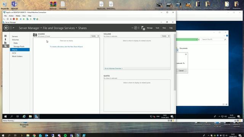Screen dimensions: 244x137
Task: Open File Explorer in VM taskbar
Action: click(30, 116)
